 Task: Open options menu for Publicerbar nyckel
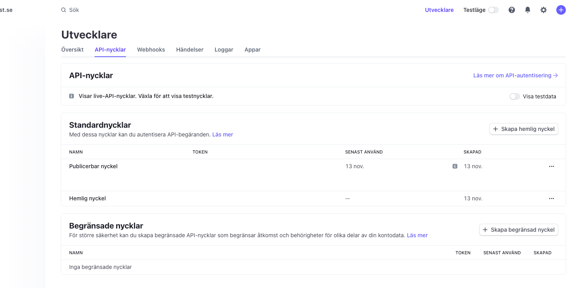551,166
